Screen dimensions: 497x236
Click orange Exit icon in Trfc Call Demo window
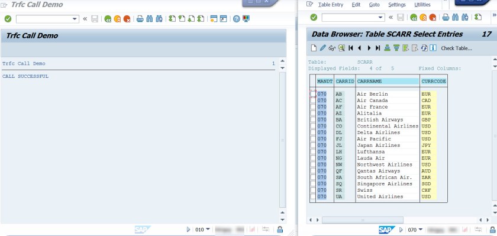click(118, 19)
